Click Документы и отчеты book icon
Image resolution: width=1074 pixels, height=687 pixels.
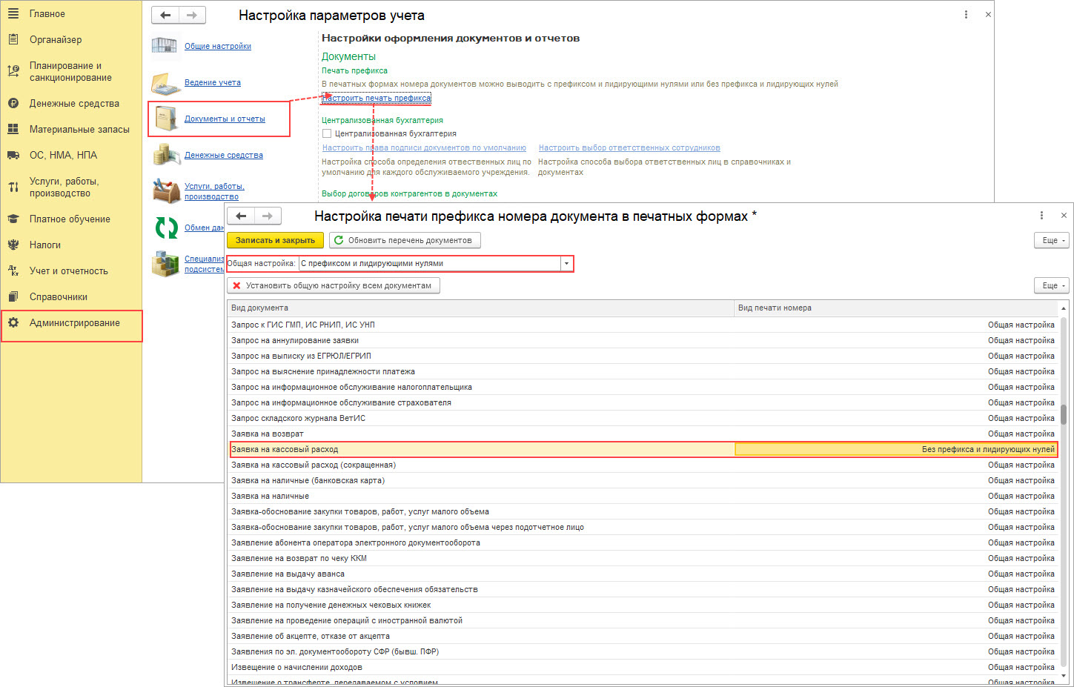[x=166, y=119]
